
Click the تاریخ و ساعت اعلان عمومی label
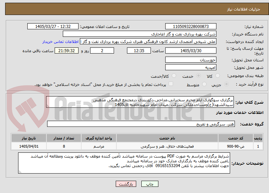tap(105, 27)
